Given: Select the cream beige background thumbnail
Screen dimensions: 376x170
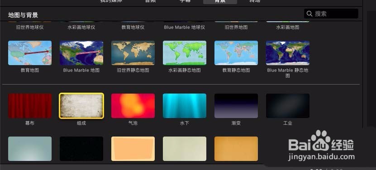Looking at the screenshot, I should pos(185,149).
